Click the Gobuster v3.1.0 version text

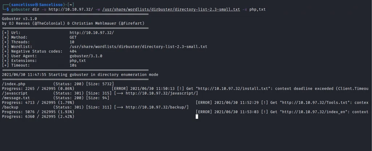click(x=19, y=18)
